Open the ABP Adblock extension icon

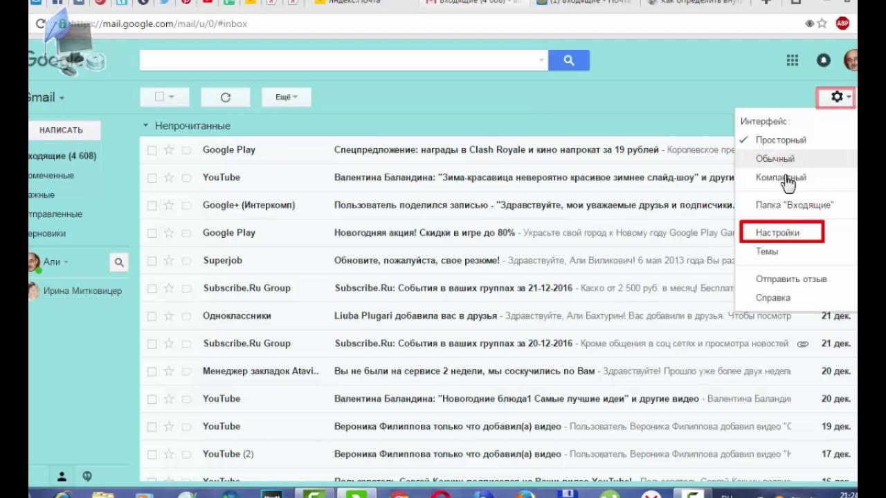point(842,24)
